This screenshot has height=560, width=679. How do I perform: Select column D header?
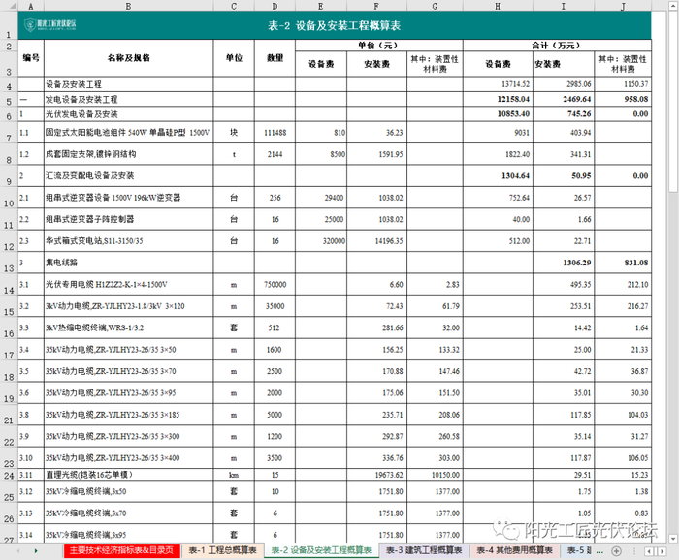275,6
